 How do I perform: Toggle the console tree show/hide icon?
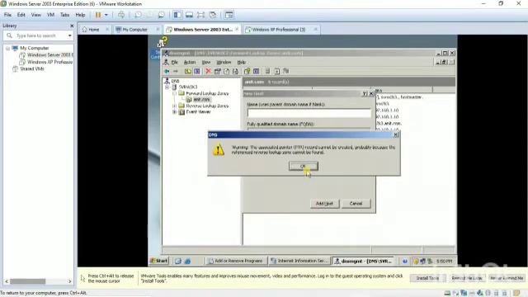197,71
